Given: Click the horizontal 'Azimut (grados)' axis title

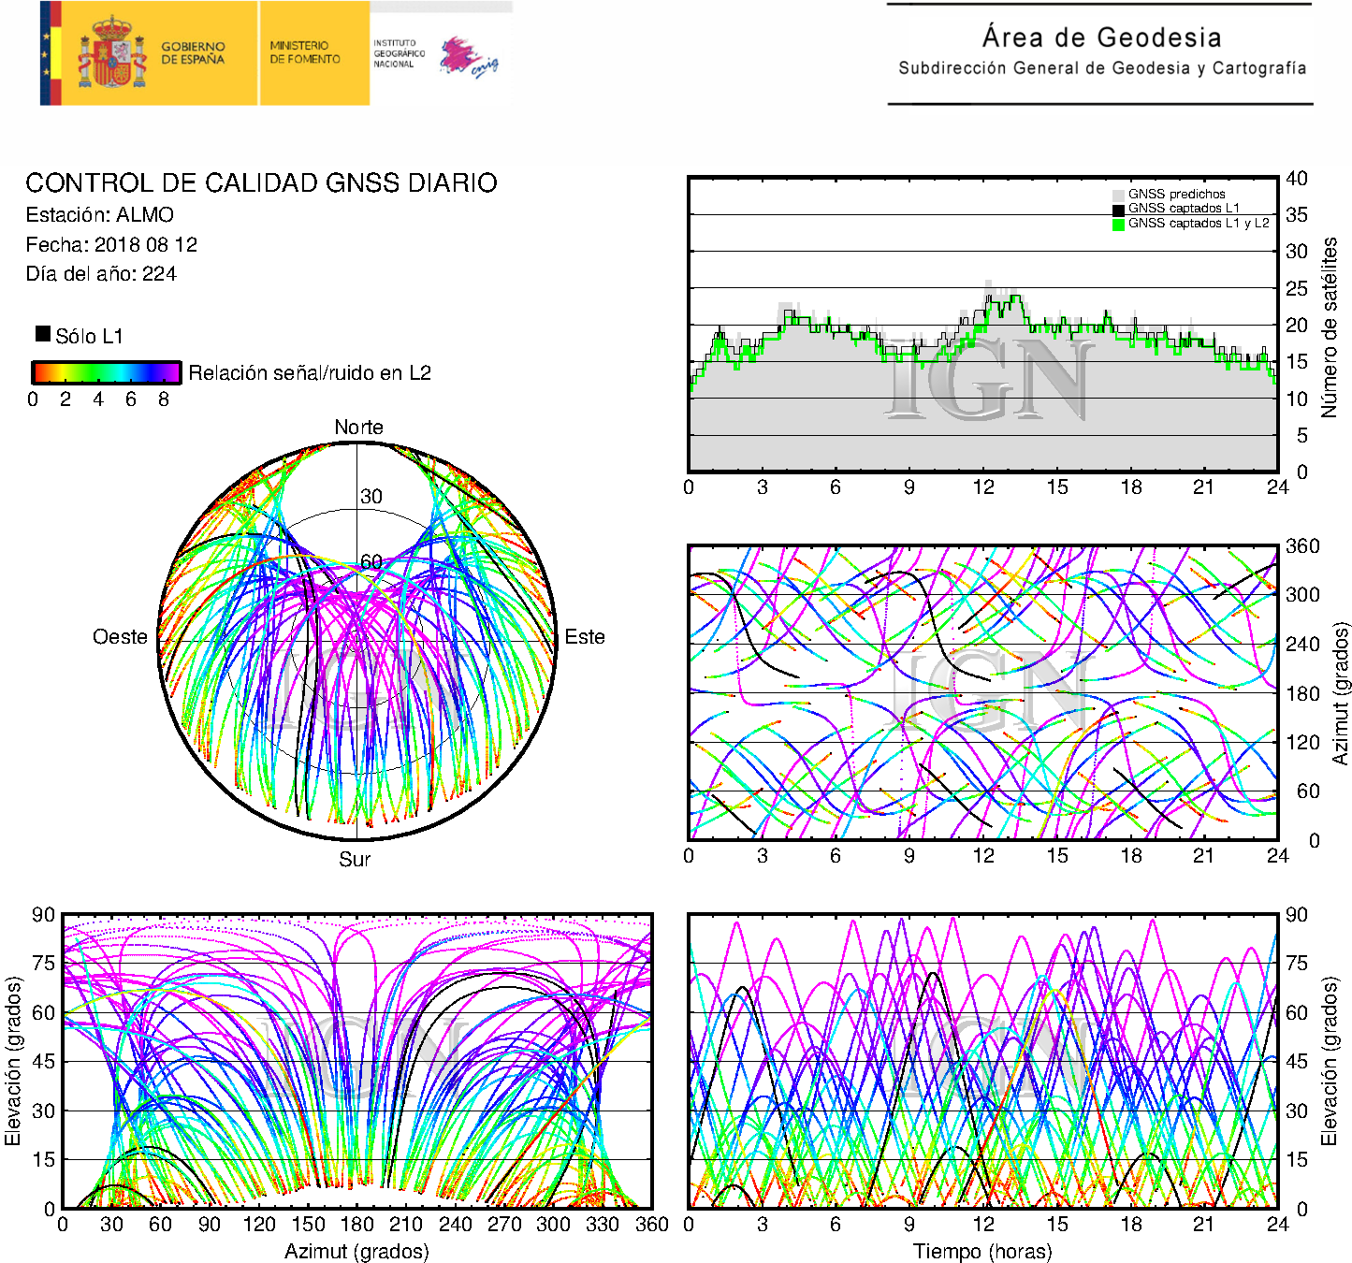Looking at the screenshot, I should (x=356, y=1251).
